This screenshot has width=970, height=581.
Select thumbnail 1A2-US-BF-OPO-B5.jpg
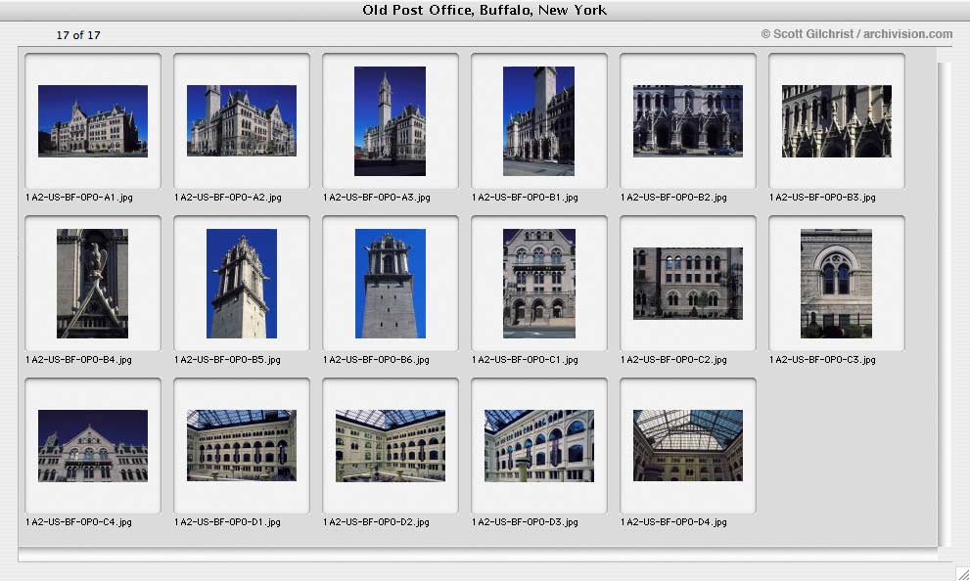242,284
